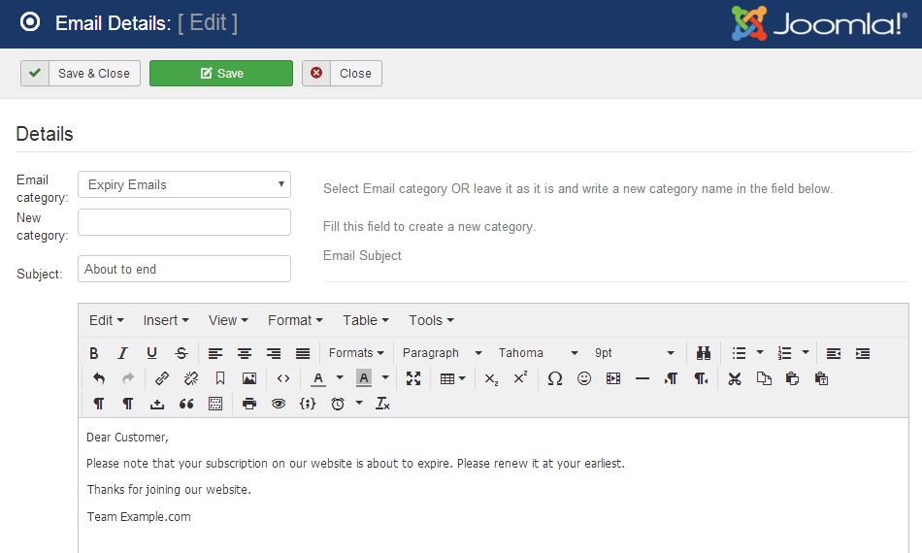This screenshot has width=922, height=553.
Task: Open the Tahoma font family dropdown
Action: click(538, 353)
